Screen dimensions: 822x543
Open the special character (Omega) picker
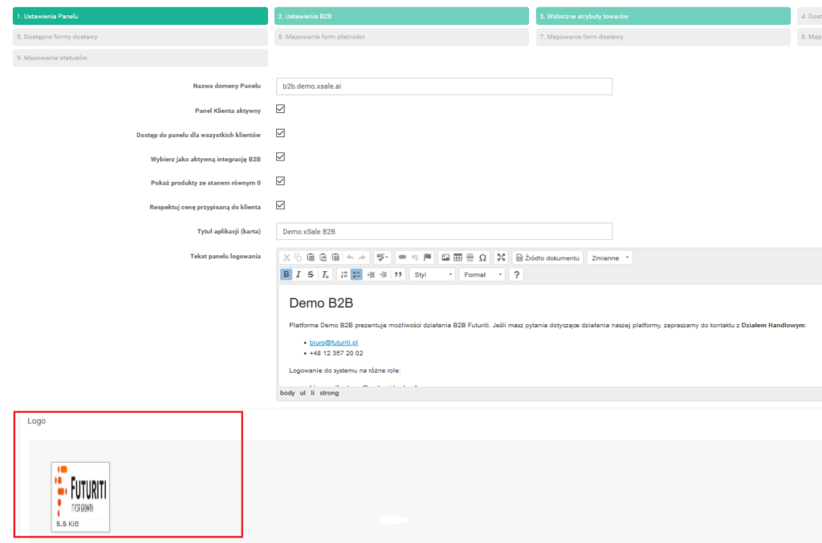(482, 257)
